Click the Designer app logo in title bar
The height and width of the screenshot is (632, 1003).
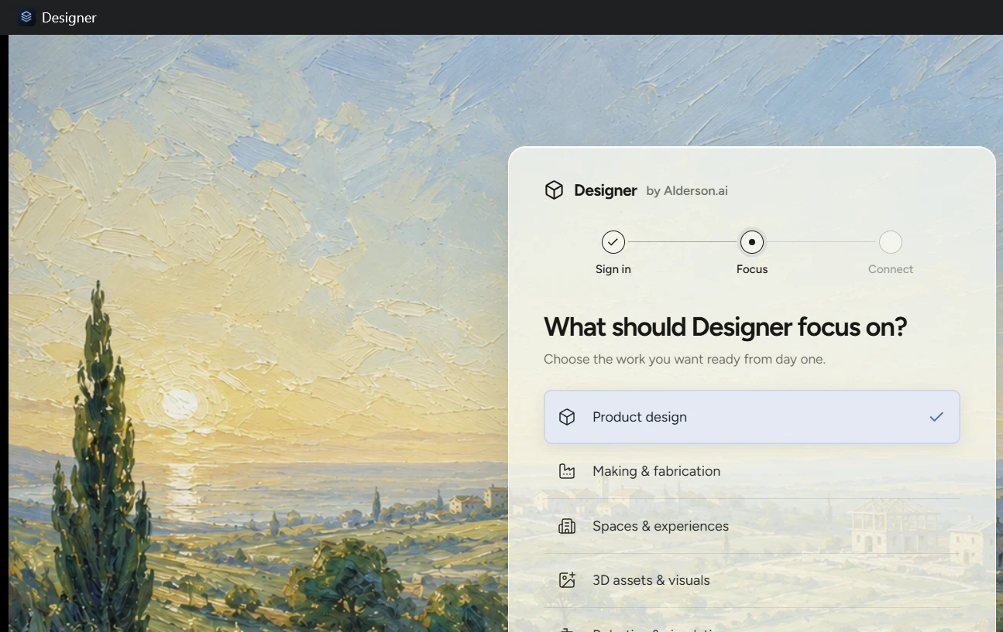[26, 17]
